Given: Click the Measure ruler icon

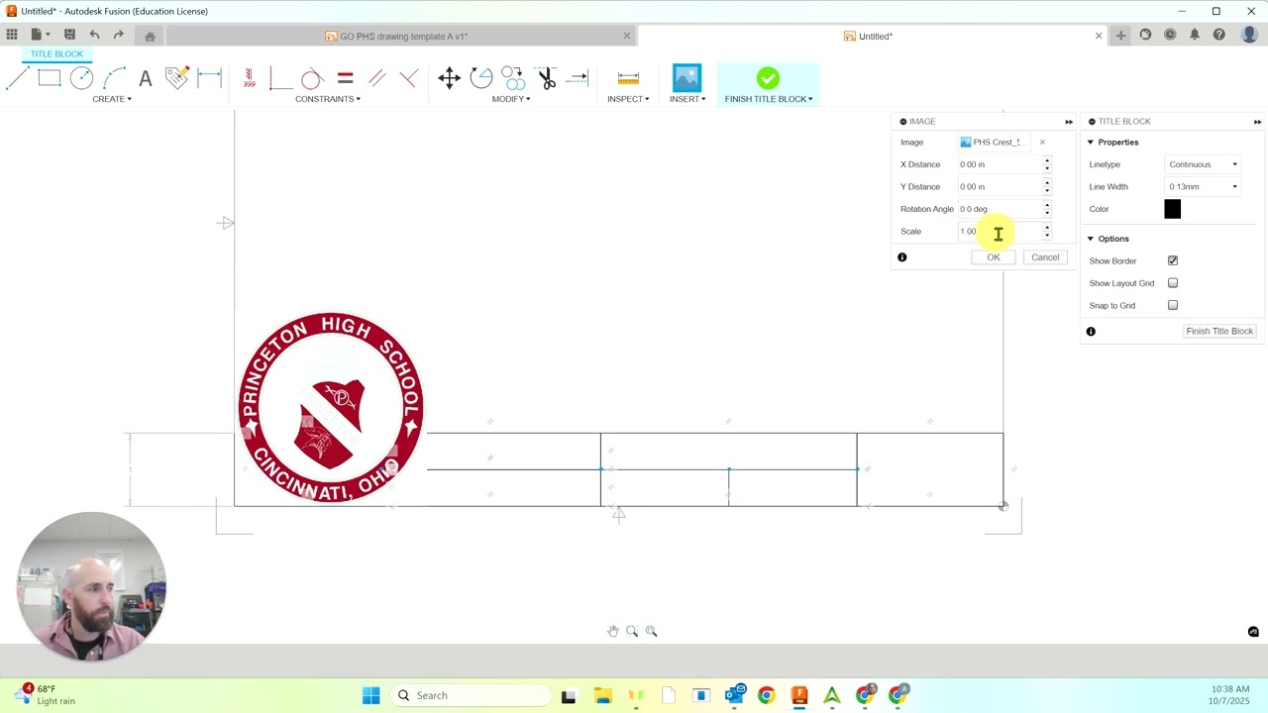Looking at the screenshot, I should [x=628, y=78].
